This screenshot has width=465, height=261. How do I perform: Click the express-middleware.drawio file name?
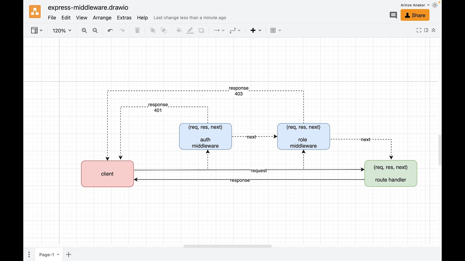88,7
